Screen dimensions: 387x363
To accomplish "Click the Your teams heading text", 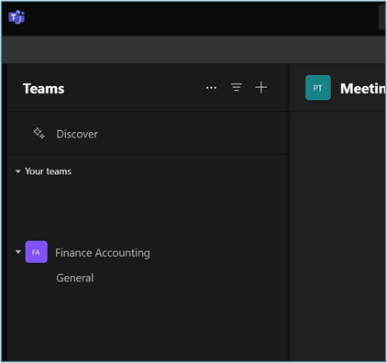I will [48, 171].
